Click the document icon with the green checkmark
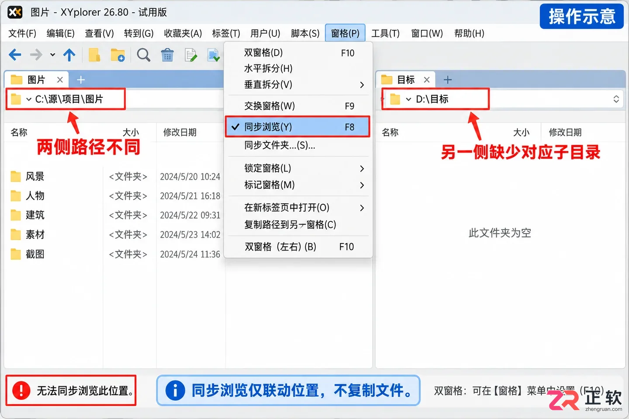 [x=214, y=55]
